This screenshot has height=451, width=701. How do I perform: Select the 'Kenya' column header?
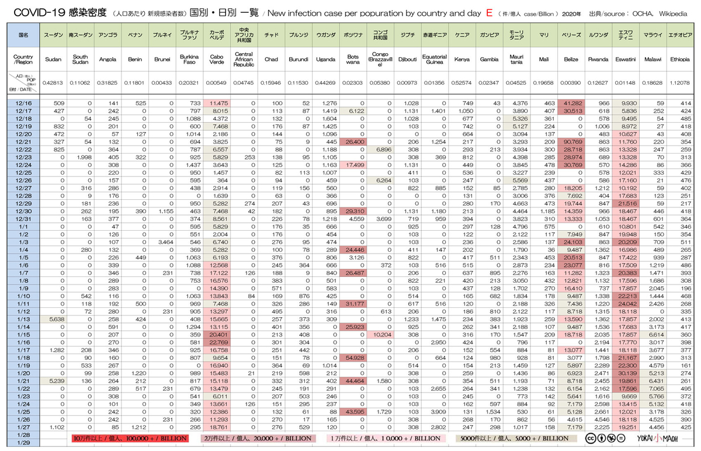pos(461,60)
